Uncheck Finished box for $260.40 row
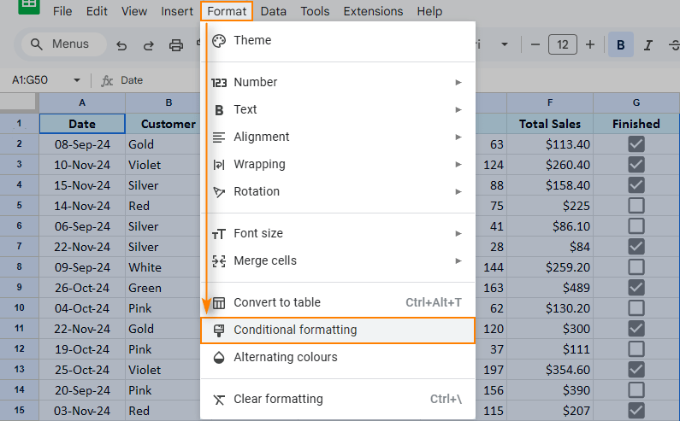Viewport: 680px width, 421px height. tap(636, 165)
